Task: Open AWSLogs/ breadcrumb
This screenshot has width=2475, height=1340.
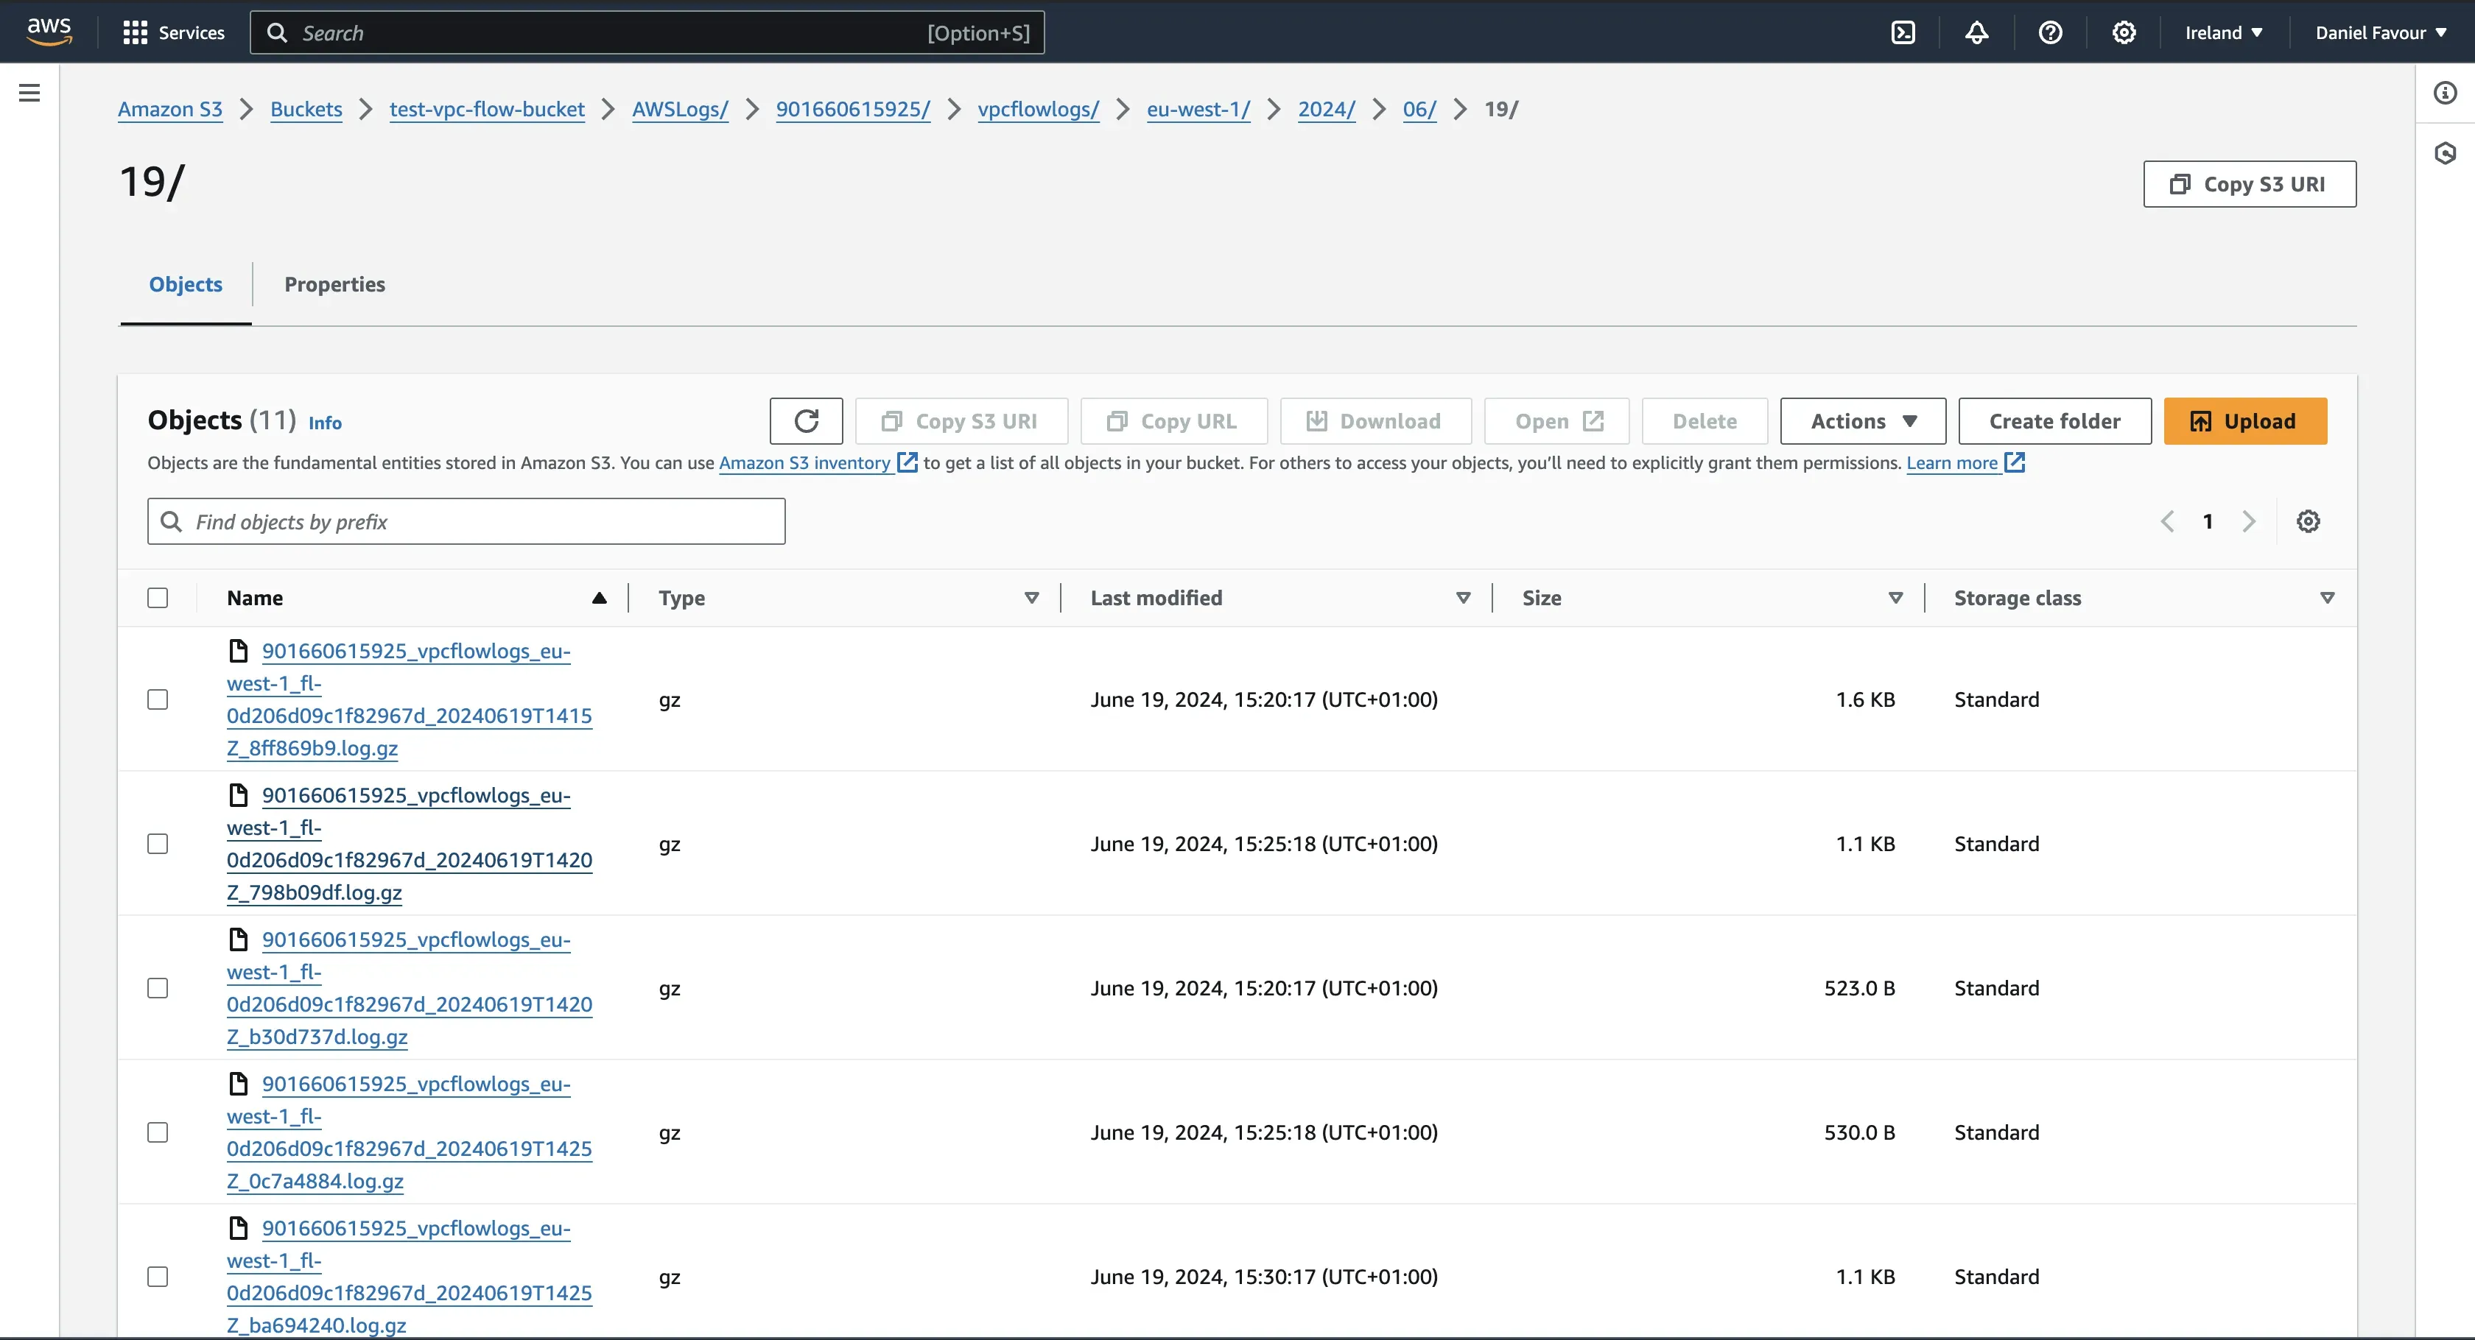Action: (x=680, y=108)
